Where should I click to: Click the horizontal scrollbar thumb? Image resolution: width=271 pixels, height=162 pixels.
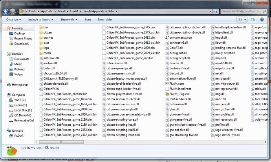(61, 142)
